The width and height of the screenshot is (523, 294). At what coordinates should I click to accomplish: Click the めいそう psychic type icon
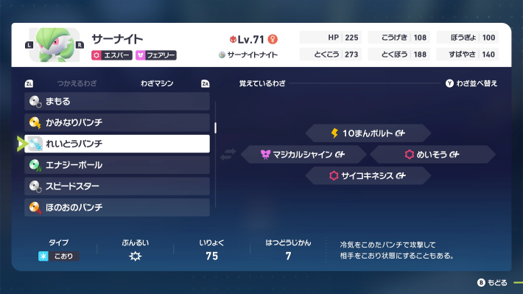point(410,155)
